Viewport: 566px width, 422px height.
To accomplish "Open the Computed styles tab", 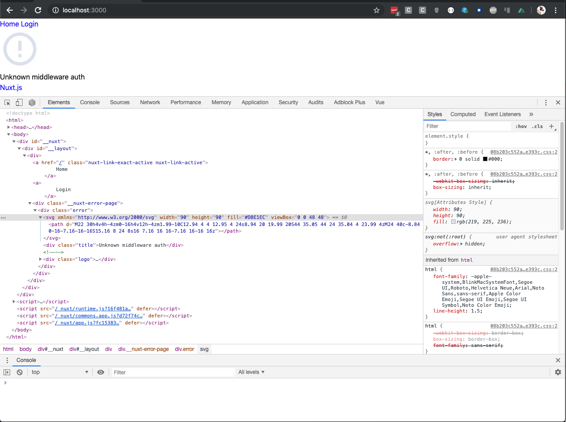I will coord(463,114).
